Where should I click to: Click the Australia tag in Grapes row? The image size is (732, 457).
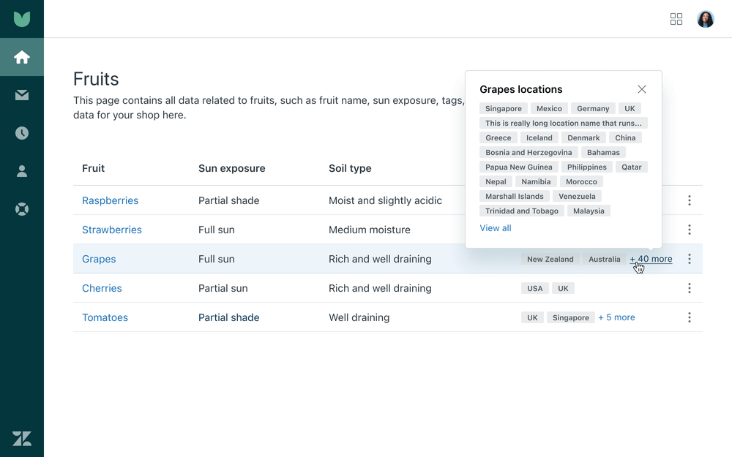[605, 260]
